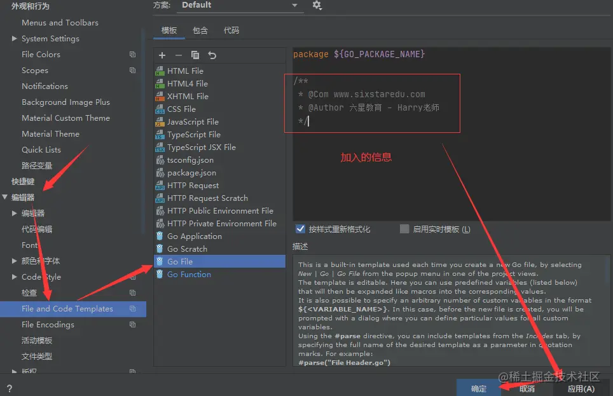
Task: Click the reset to default undo icon
Action: [x=212, y=55]
